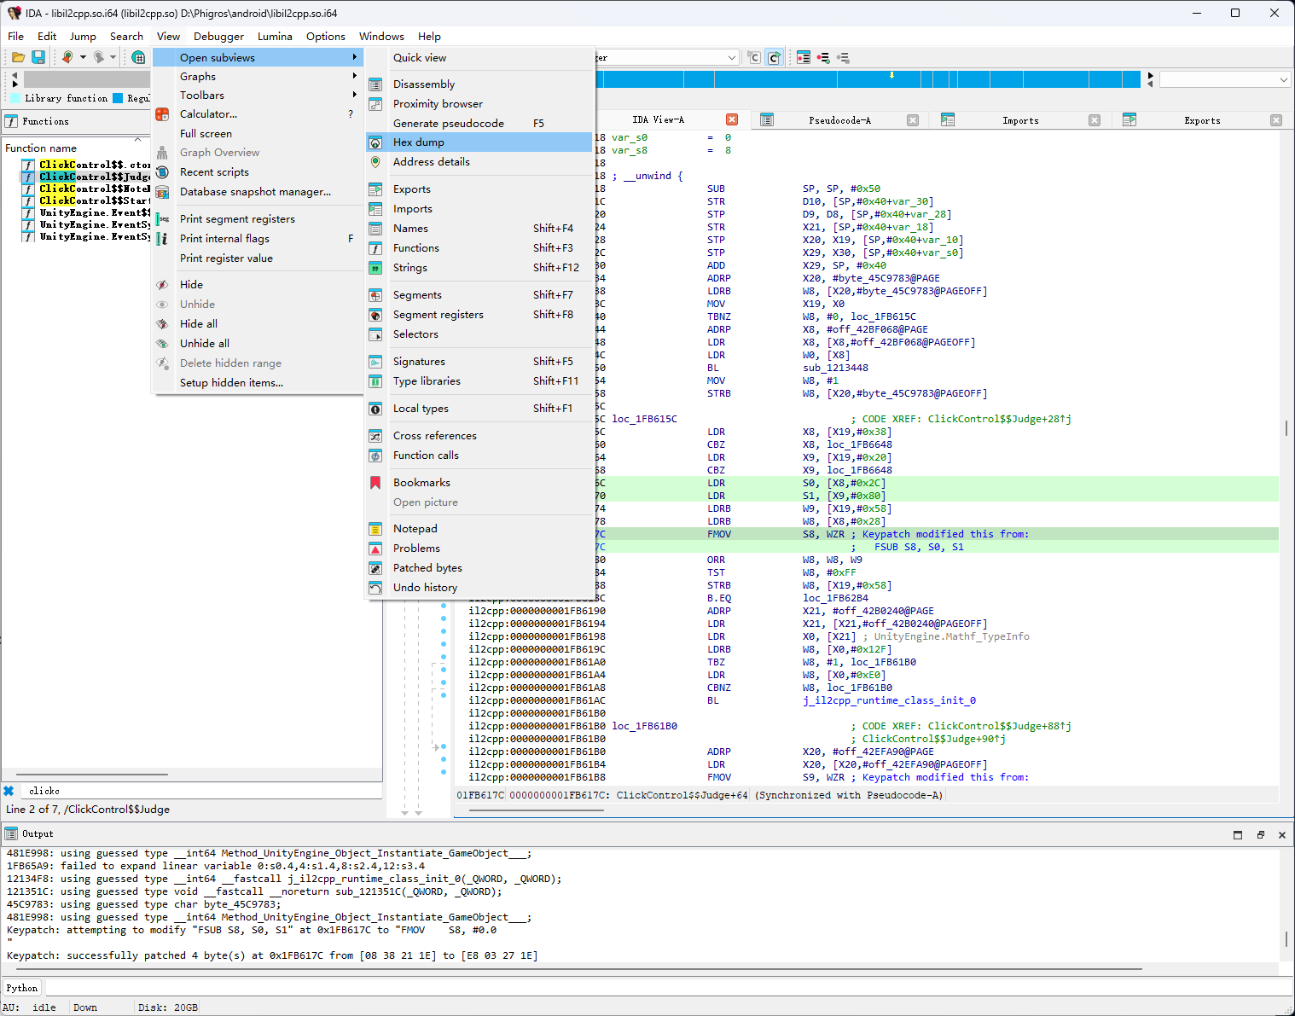The height and width of the screenshot is (1016, 1295).
Task: Click the Problems warning icon
Action: [375, 549]
